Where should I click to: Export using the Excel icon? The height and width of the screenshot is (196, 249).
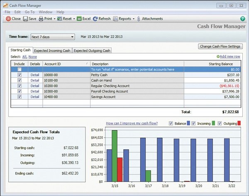tap(79, 19)
